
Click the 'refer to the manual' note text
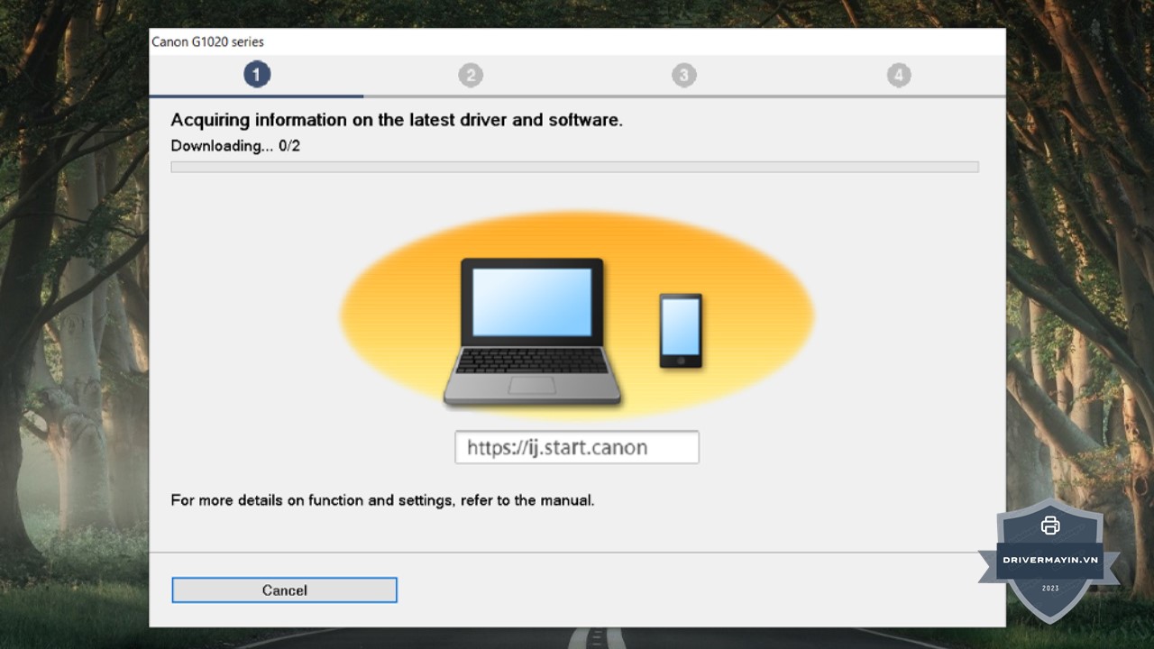click(x=382, y=499)
